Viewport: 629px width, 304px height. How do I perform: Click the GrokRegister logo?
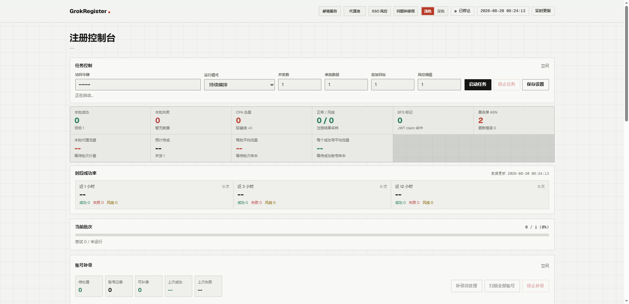pyautogui.click(x=90, y=11)
